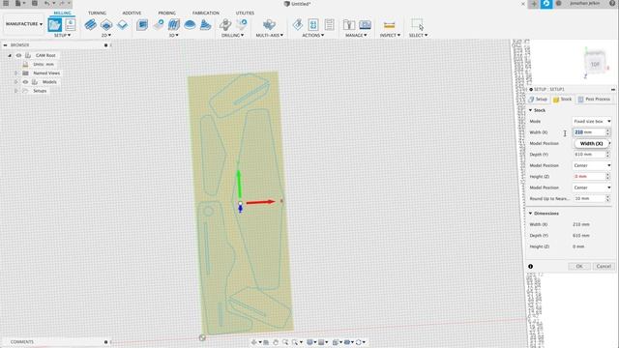Image resolution: width=619 pixels, height=348 pixels.
Task: Click the Undo arrow icon
Action: point(47,4)
